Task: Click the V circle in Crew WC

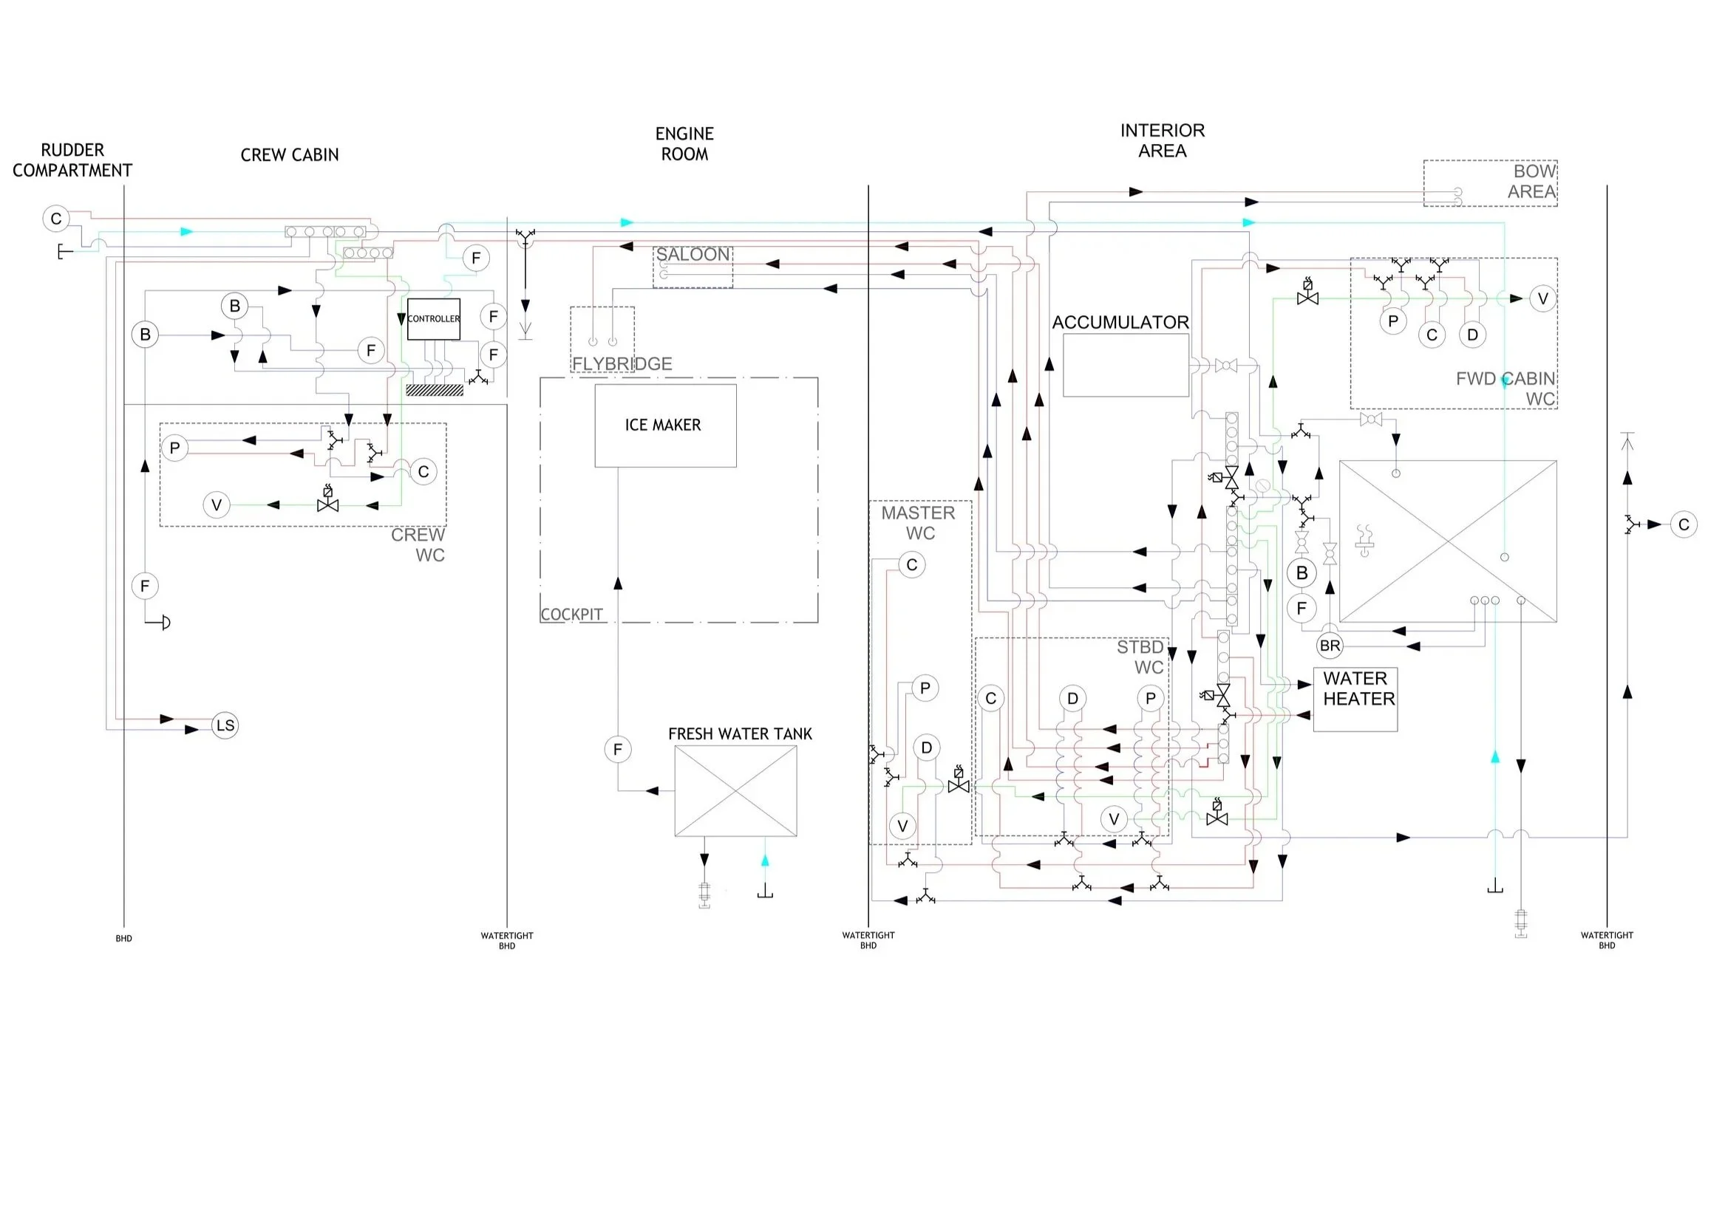Action: coord(217,504)
